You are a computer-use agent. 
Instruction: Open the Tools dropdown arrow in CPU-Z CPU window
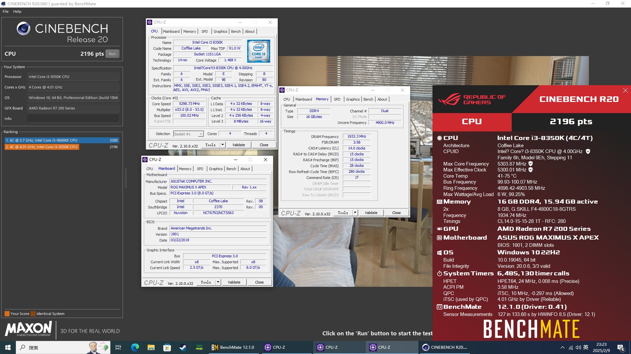coord(222,145)
